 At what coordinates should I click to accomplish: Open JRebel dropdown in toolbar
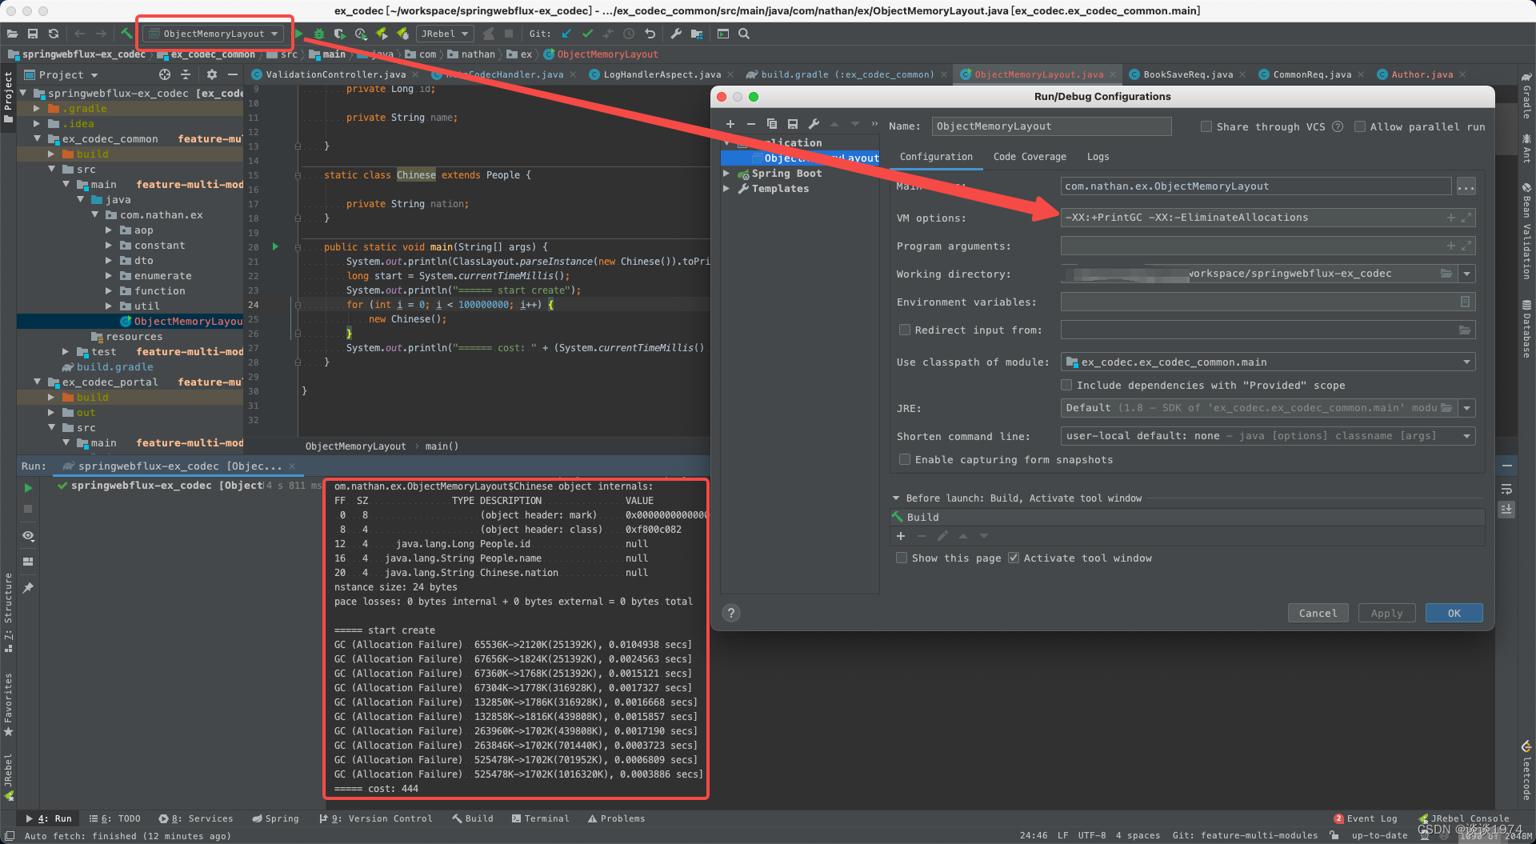coord(445,34)
